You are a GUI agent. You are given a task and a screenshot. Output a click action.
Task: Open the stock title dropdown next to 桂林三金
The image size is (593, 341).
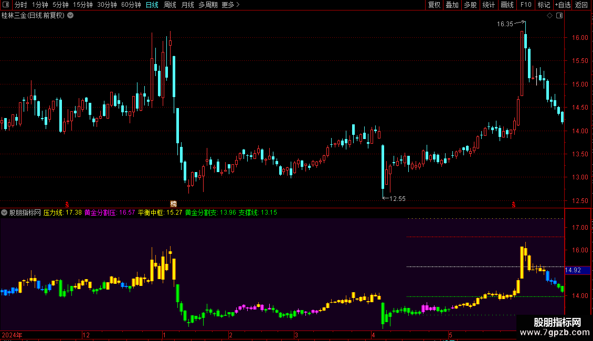[x=70, y=16]
